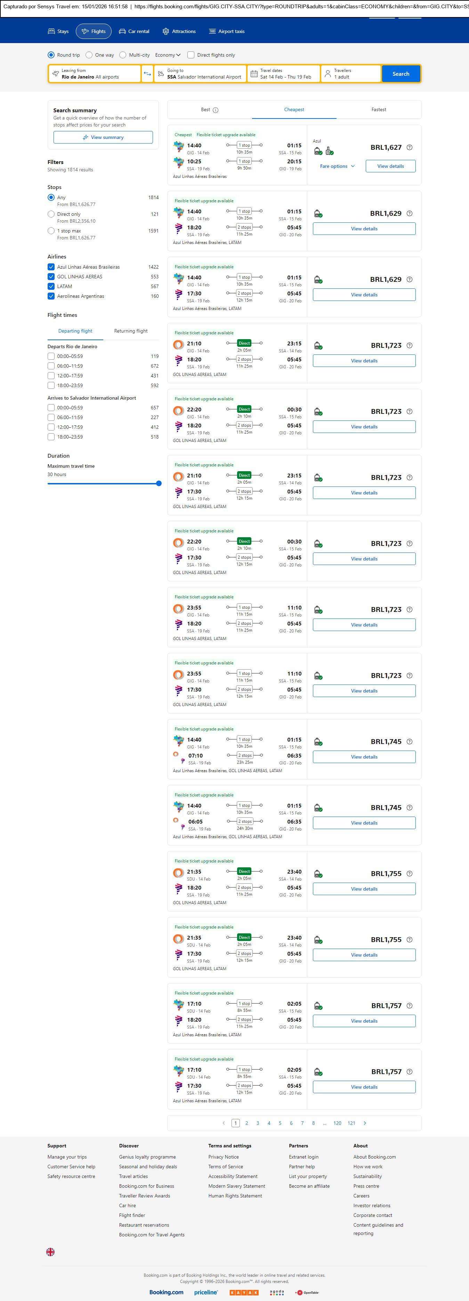The height and width of the screenshot is (1301, 469).
Task: Open the Economy cabin class dropdown
Action: point(168,55)
